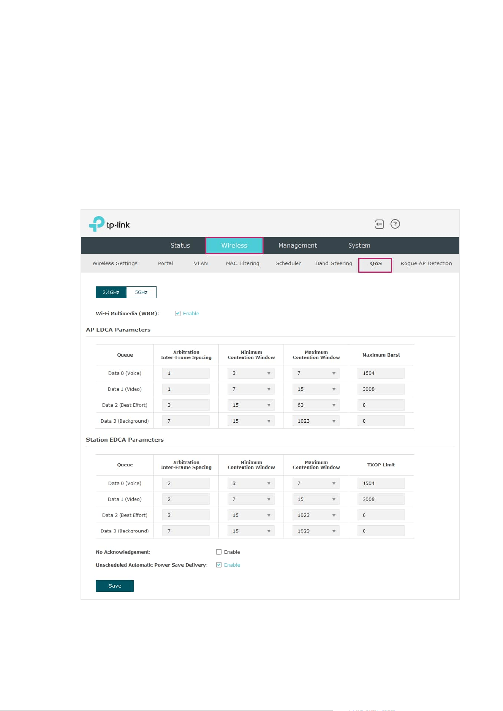
Task: Open Station Background Maximum Contention dropdown
Action: (x=316, y=531)
